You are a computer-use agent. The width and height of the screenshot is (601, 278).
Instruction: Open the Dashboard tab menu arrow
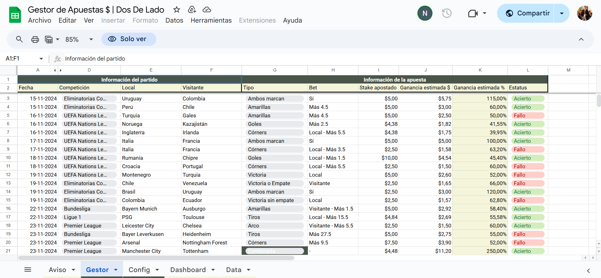click(x=213, y=270)
